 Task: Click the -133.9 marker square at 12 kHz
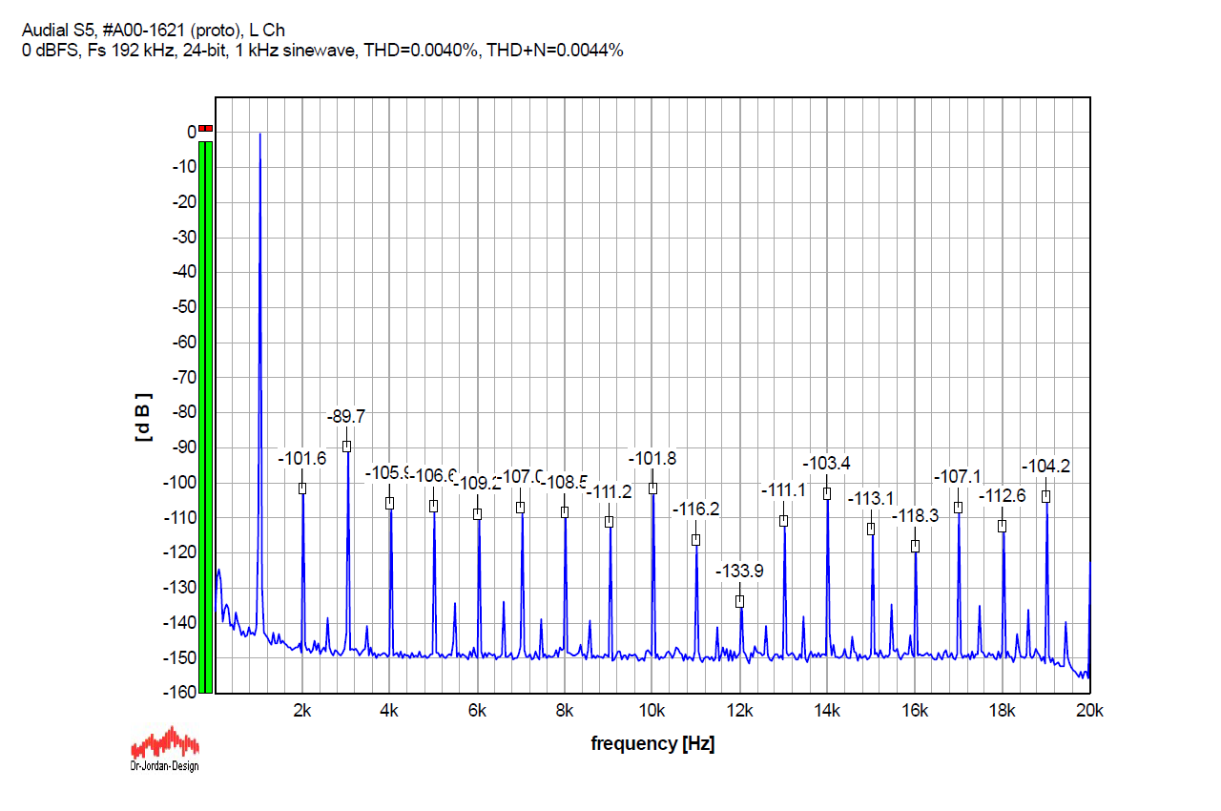click(739, 602)
